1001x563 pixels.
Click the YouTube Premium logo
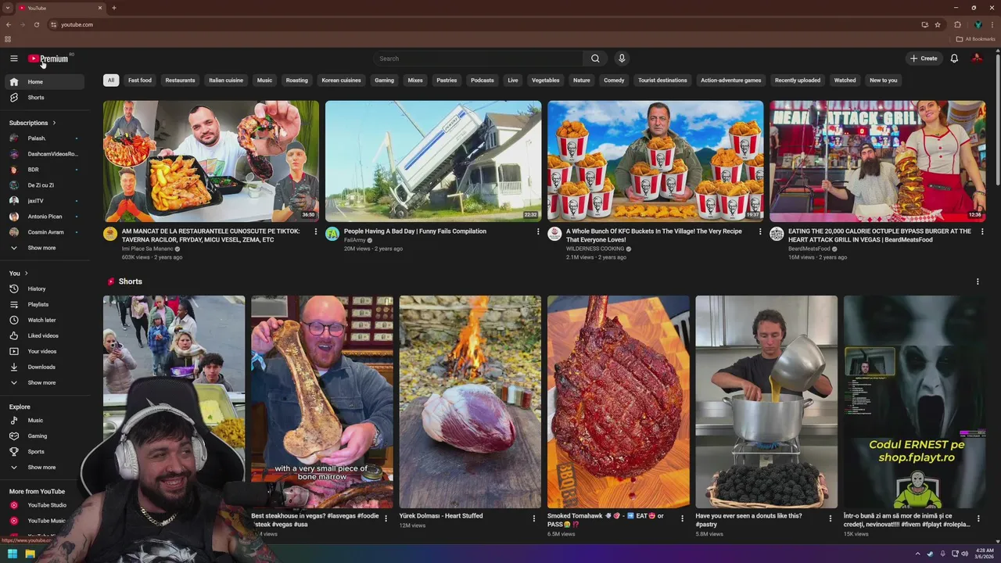click(48, 59)
